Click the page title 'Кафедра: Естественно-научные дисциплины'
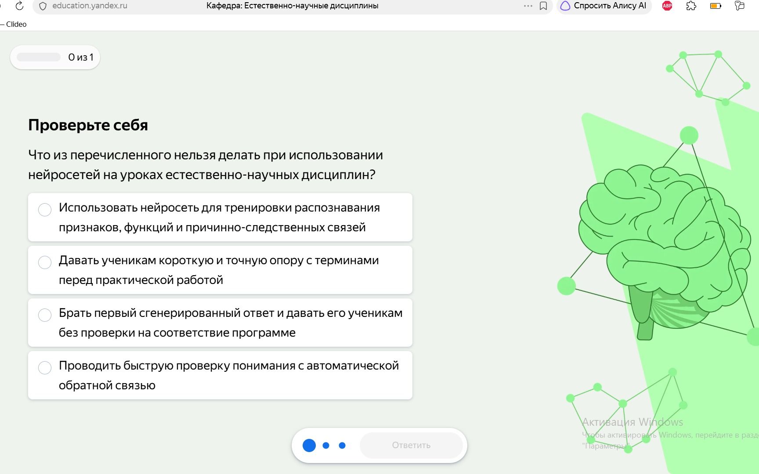The width and height of the screenshot is (759, 474). coord(293,6)
